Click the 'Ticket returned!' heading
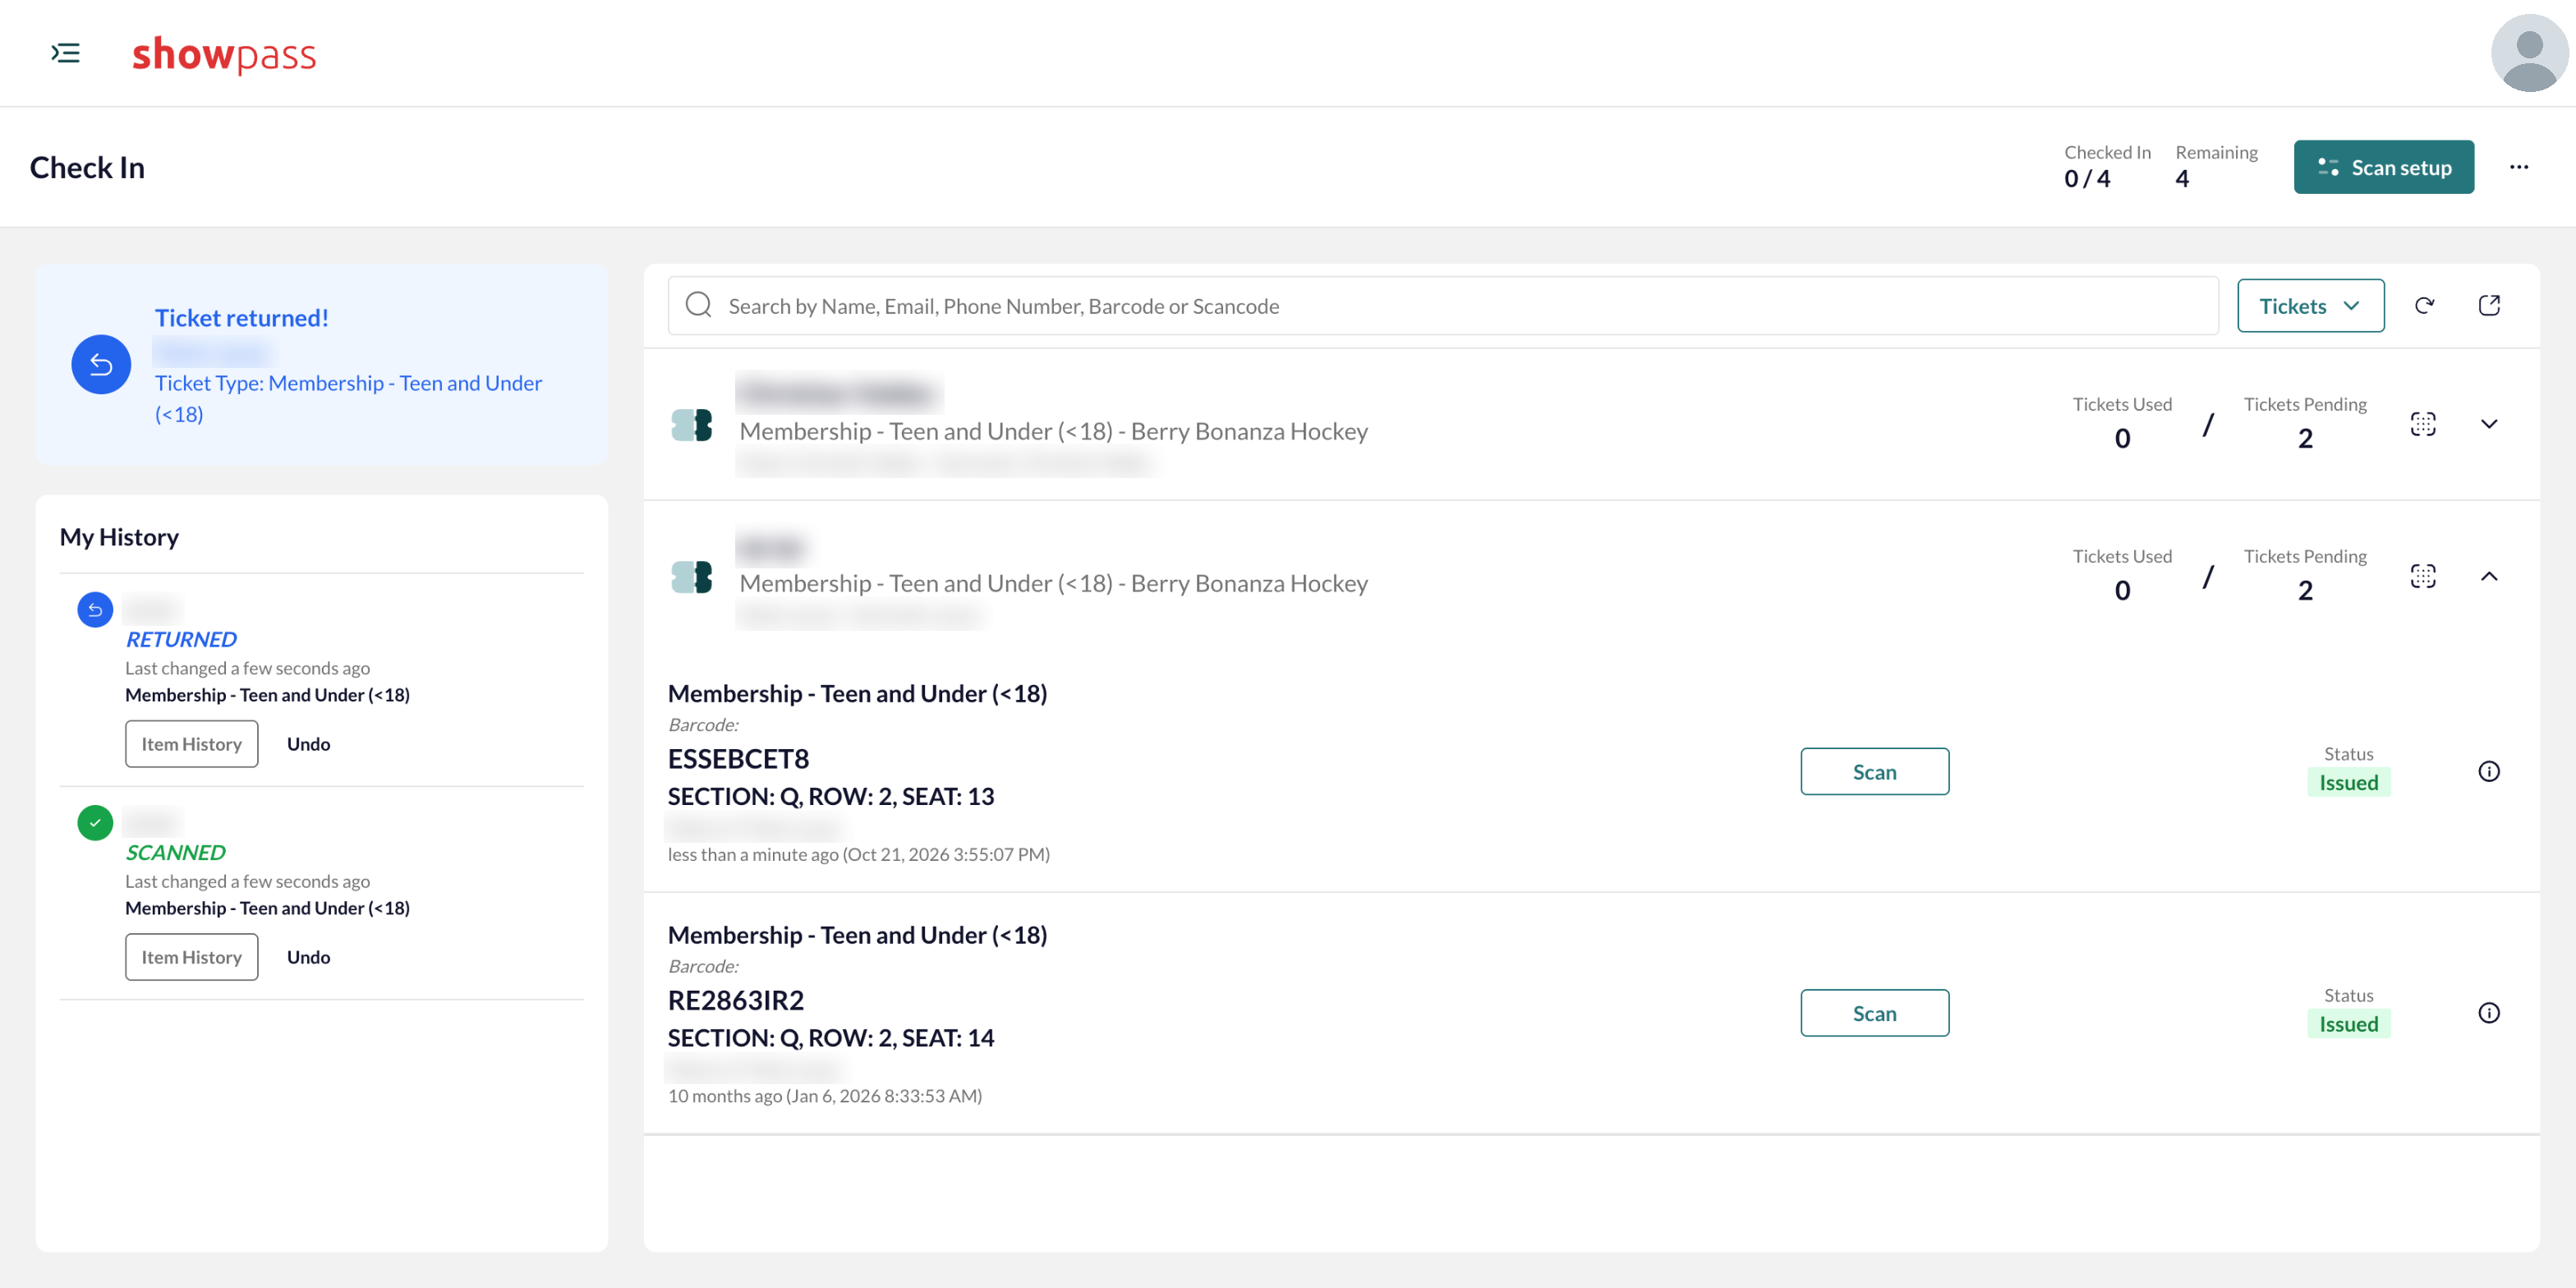 pyautogui.click(x=241, y=318)
